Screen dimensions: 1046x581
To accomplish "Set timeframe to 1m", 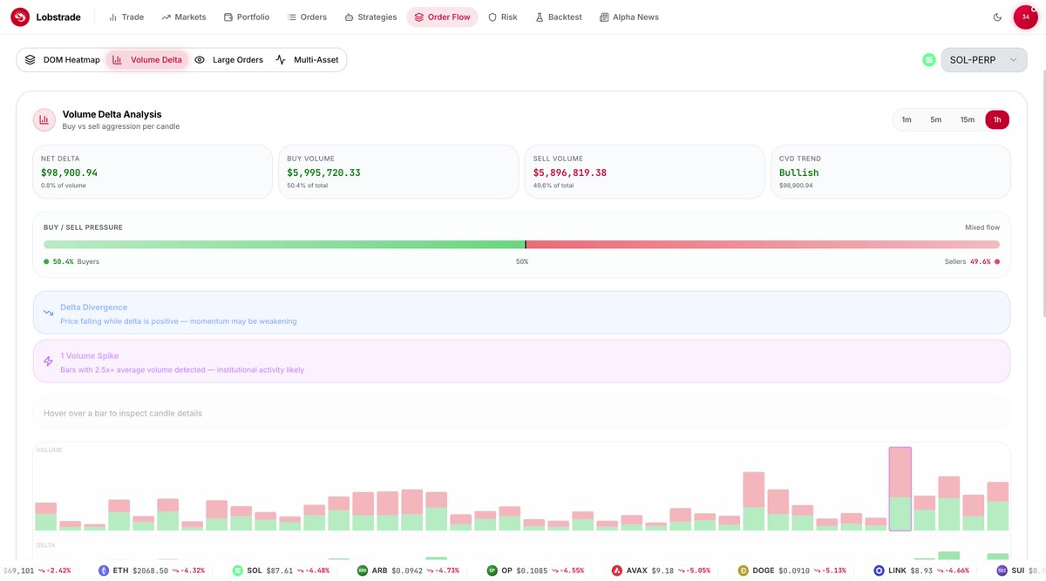I will [907, 119].
